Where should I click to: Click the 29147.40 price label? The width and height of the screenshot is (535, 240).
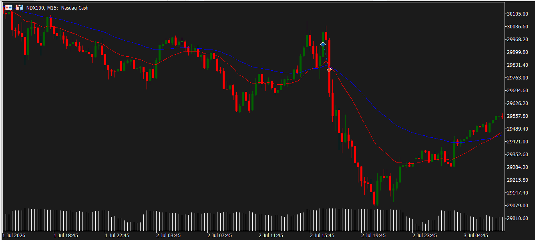(x=518, y=193)
